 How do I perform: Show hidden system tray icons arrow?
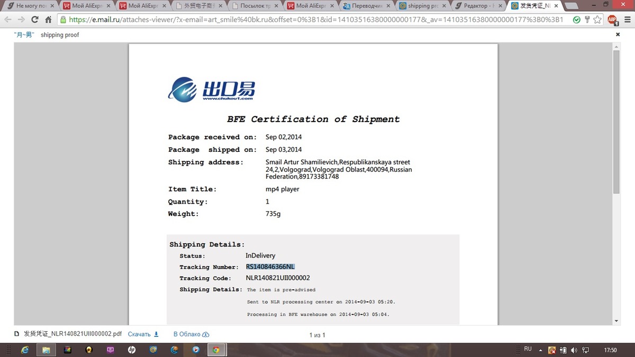tap(541, 350)
